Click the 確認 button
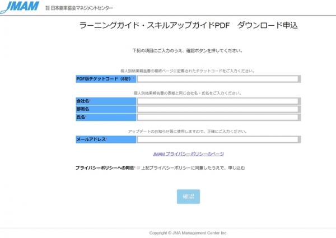 188,197
